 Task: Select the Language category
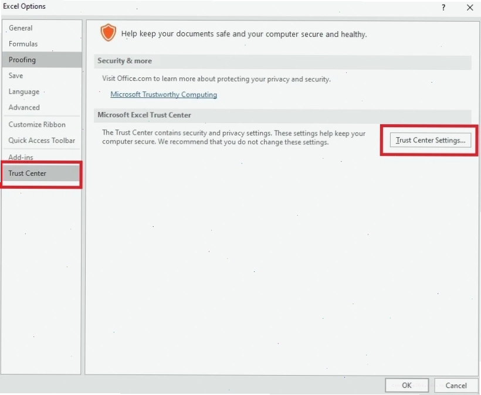tap(42, 91)
